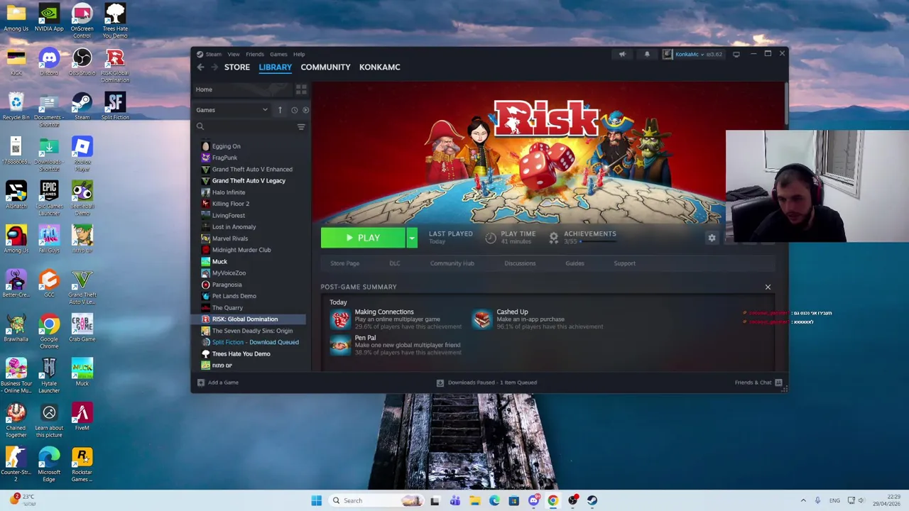The width and height of the screenshot is (909, 511).
Task: Switch to the COMMUNITY tab
Action: coord(325,67)
